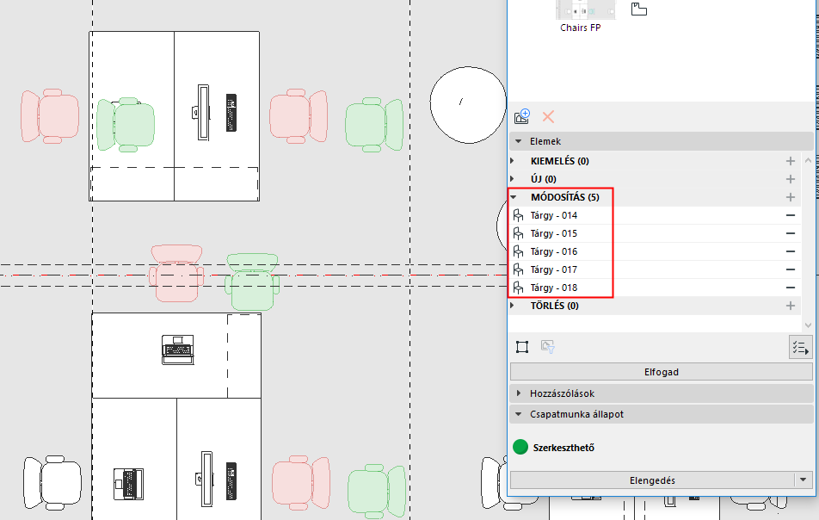The width and height of the screenshot is (819, 520).
Task: Select green chair at top-left desk
Action: [x=126, y=124]
